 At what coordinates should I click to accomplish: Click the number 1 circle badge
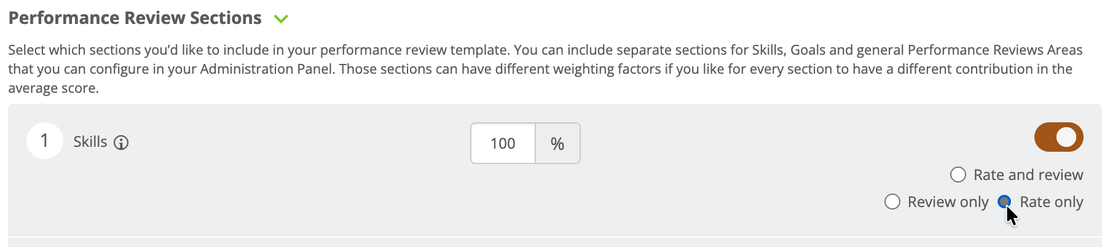[x=45, y=141]
